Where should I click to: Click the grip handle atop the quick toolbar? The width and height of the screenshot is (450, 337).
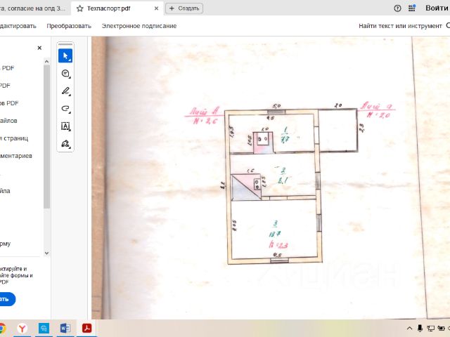[65, 44]
